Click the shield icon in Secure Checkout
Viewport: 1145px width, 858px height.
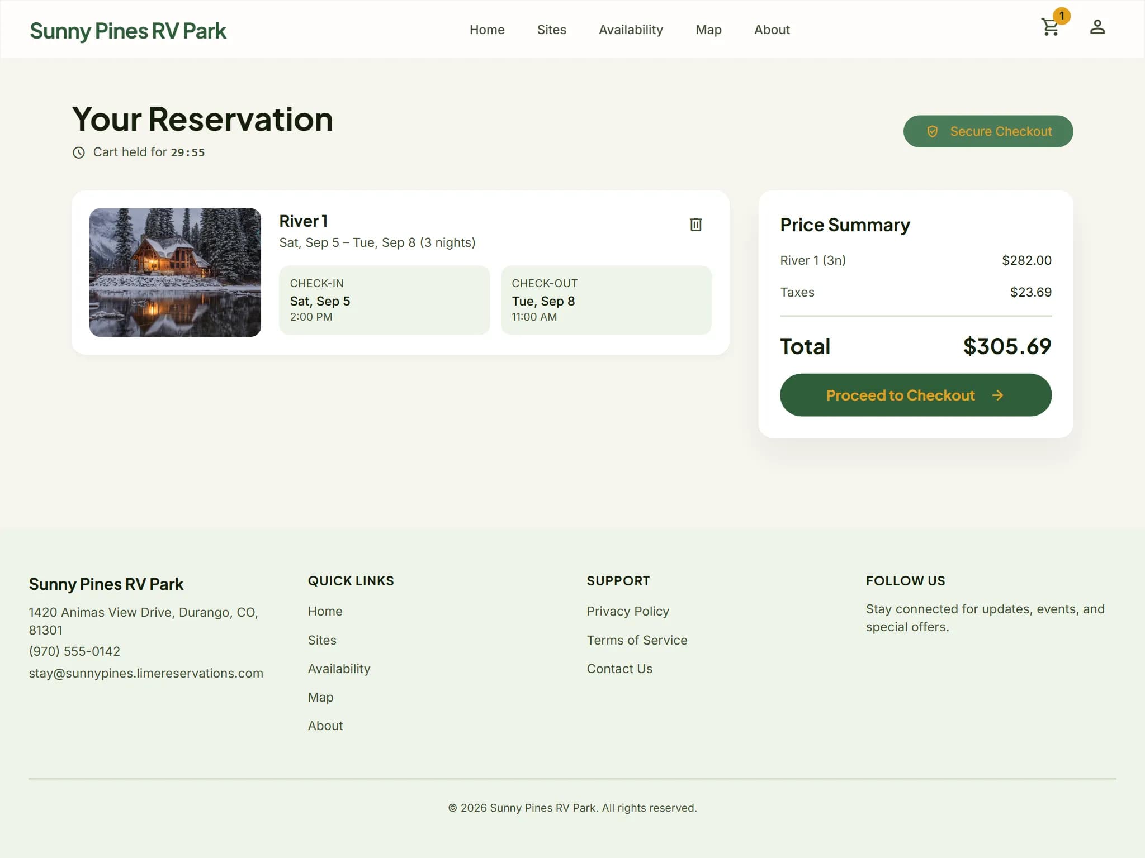(932, 131)
